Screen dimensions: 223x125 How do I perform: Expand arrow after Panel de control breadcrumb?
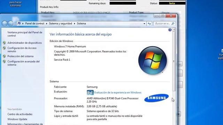tap(46, 24)
